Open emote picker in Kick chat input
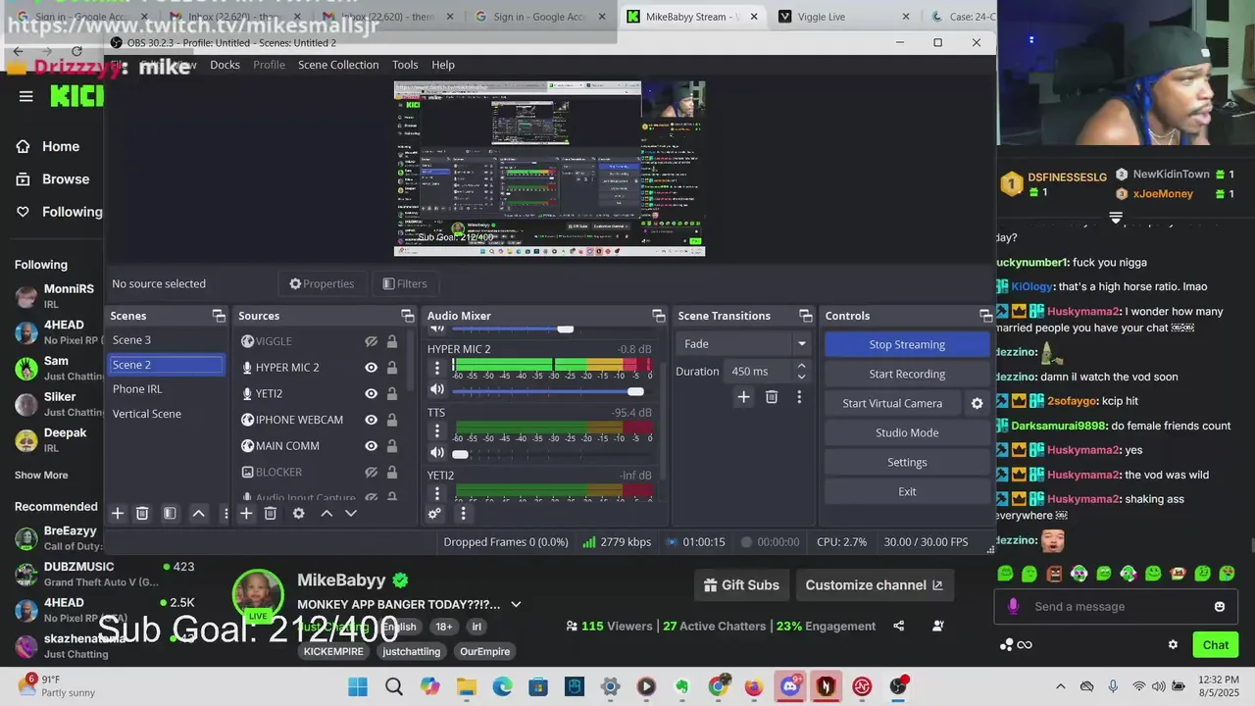 point(1220,607)
